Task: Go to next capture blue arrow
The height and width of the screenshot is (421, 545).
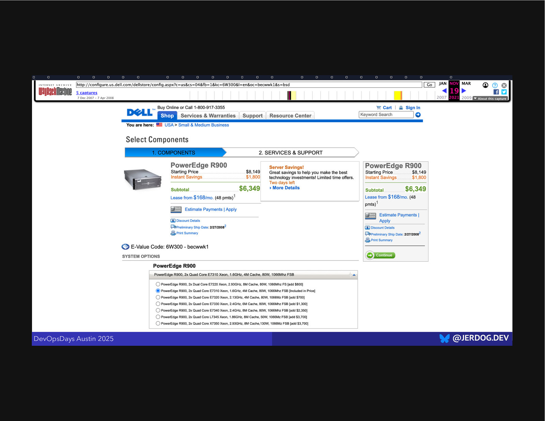Action: point(464,91)
